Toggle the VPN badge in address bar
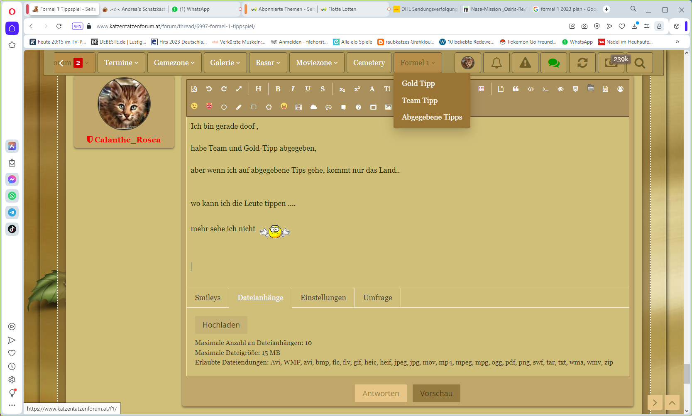692x416 pixels. [x=78, y=26]
